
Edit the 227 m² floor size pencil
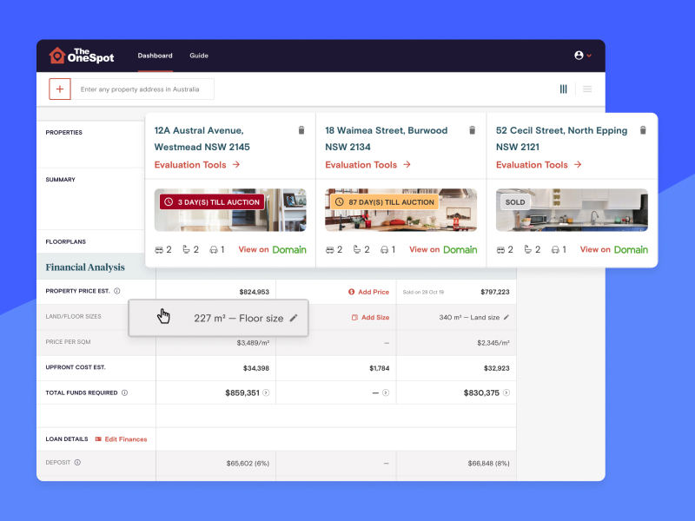click(x=294, y=318)
